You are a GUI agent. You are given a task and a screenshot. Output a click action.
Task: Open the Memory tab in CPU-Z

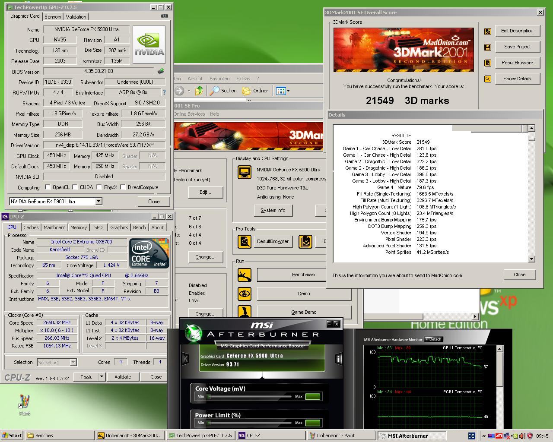click(x=79, y=227)
